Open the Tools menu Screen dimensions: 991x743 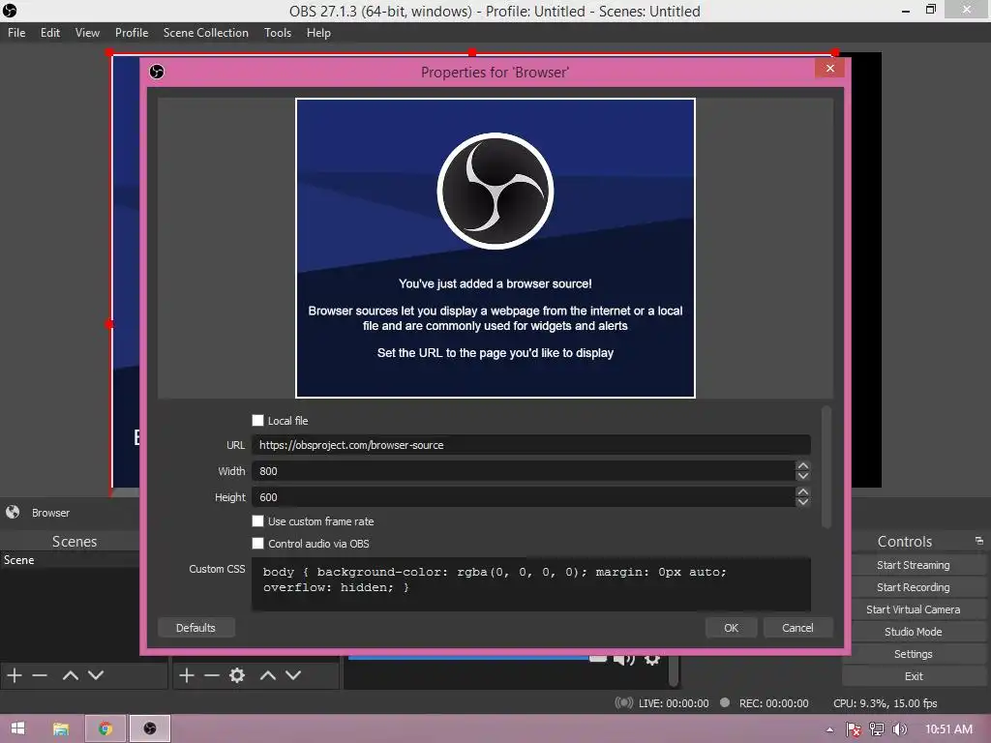point(278,33)
